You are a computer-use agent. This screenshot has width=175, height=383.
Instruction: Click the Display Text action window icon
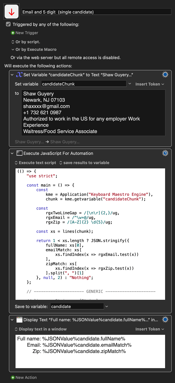click(x=19, y=320)
